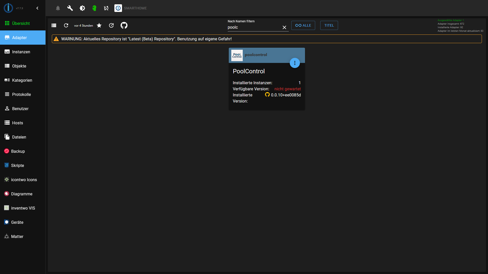Collapse the sidebar with chevron arrow
This screenshot has width=488, height=274.
pyautogui.click(x=37, y=8)
